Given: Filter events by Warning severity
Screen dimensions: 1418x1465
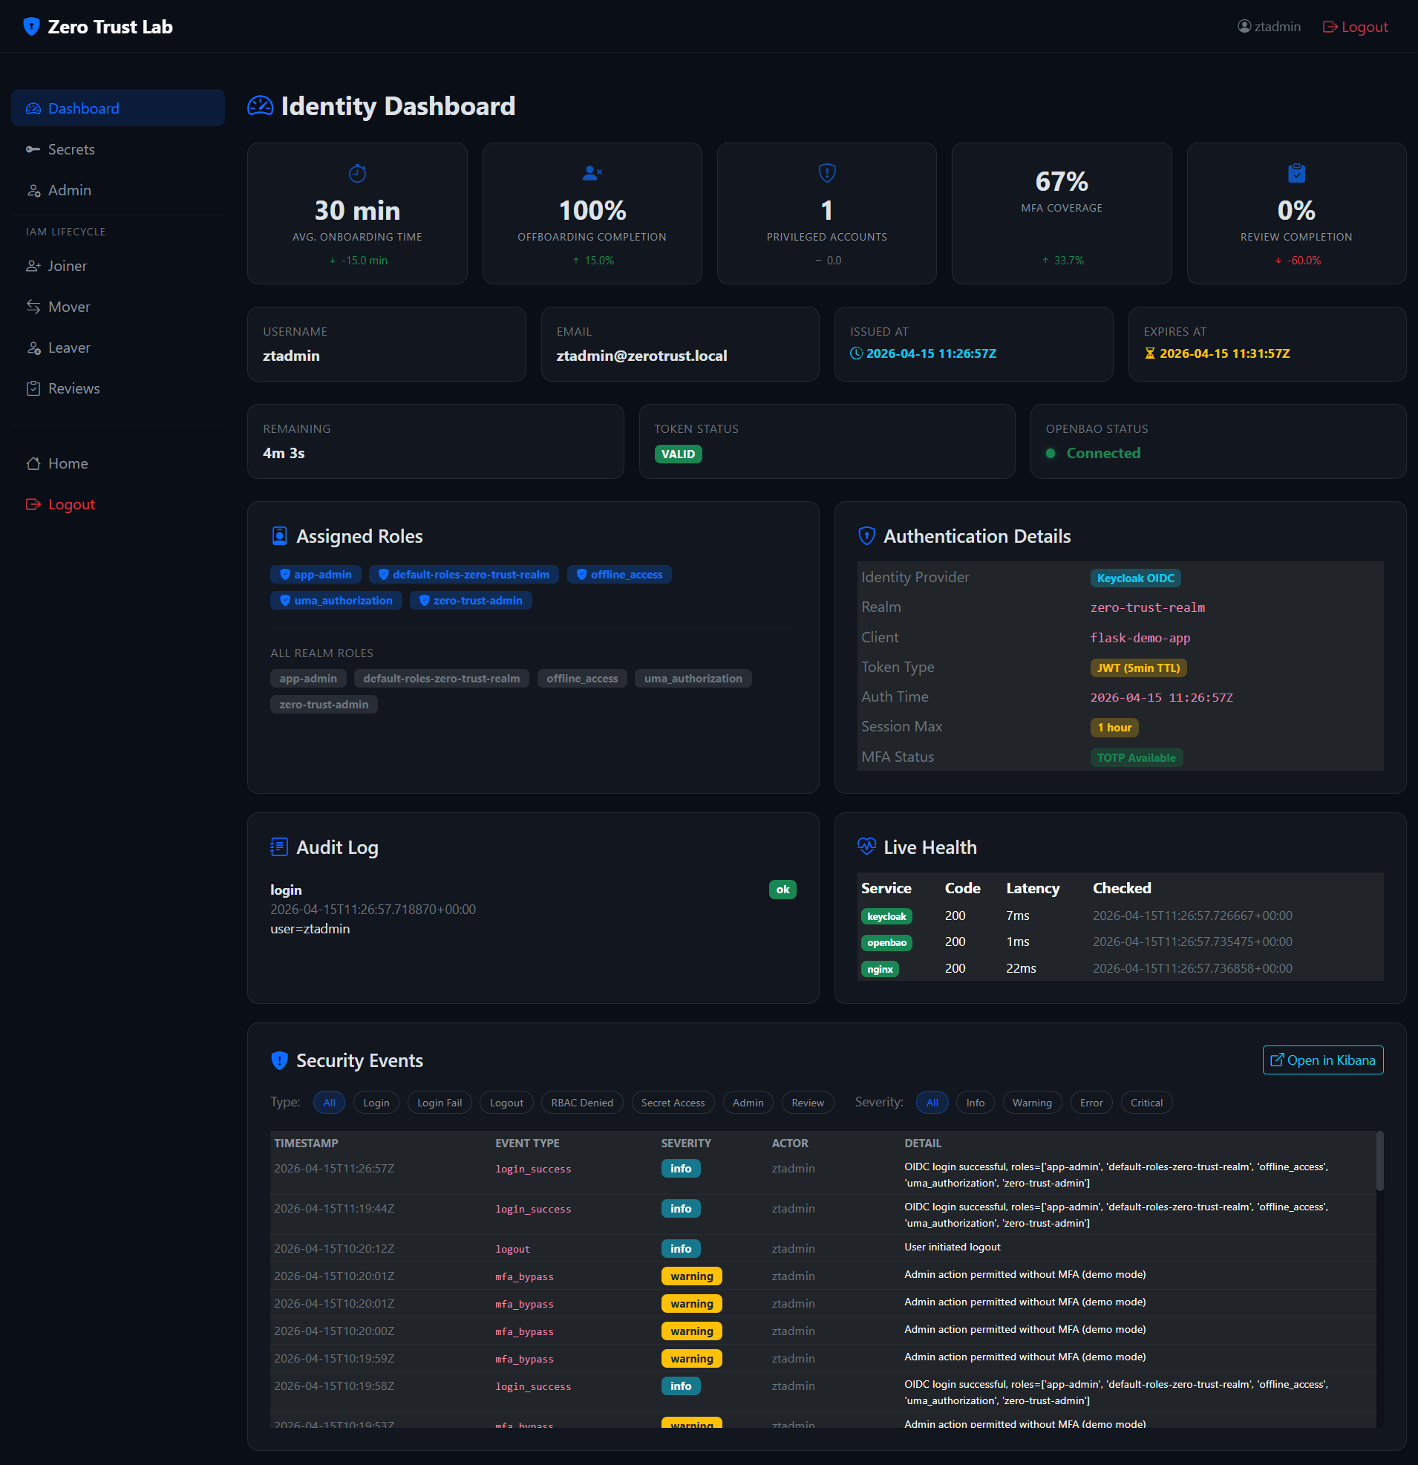Looking at the screenshot, I should click(x=1031, y=1103).
